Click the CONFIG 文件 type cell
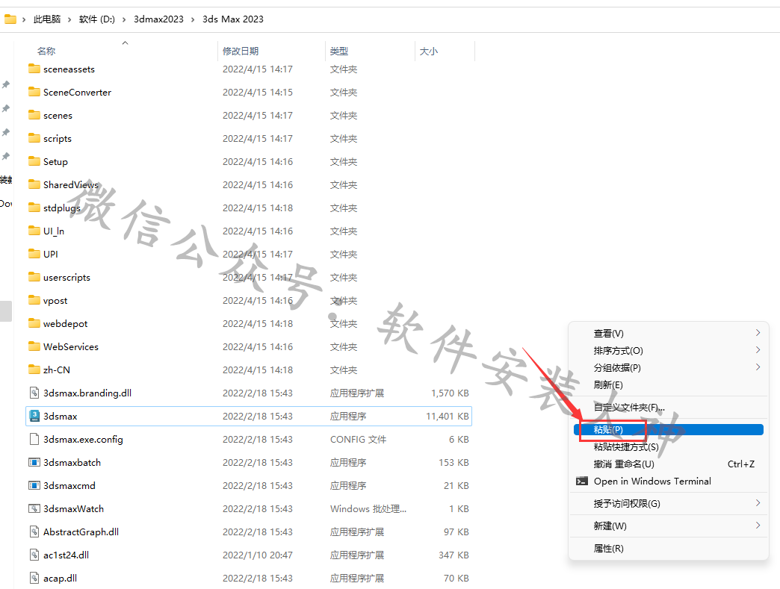 click(358, 440)
